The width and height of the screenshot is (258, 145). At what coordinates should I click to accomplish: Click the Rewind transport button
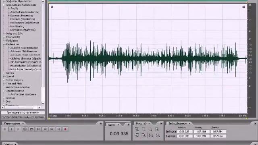(x=45, y=129)
